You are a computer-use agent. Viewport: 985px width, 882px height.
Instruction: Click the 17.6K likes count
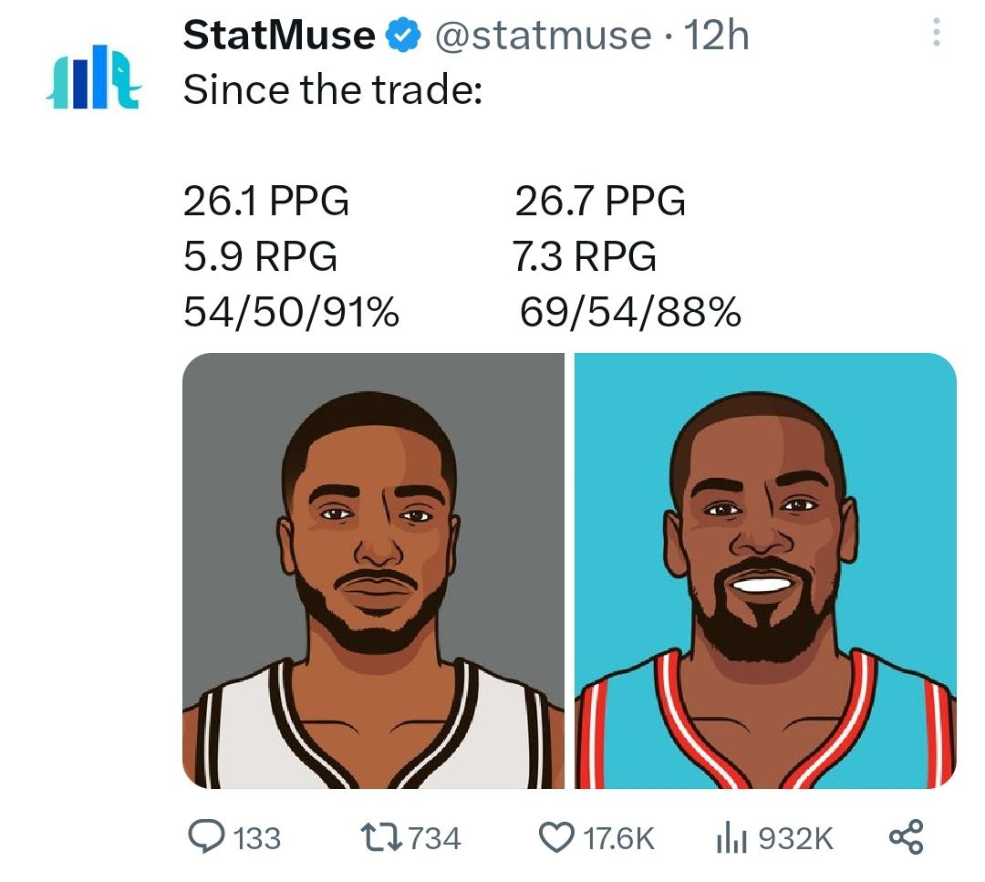pyautogui.click(x=618, y=837)
